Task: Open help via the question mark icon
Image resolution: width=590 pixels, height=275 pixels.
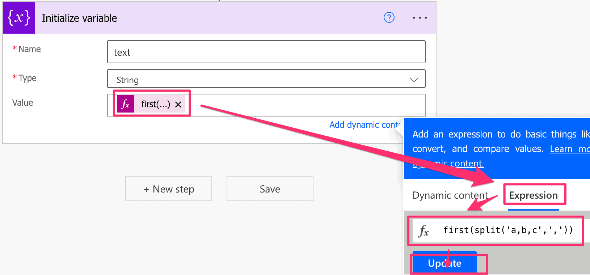Action: 389,17
